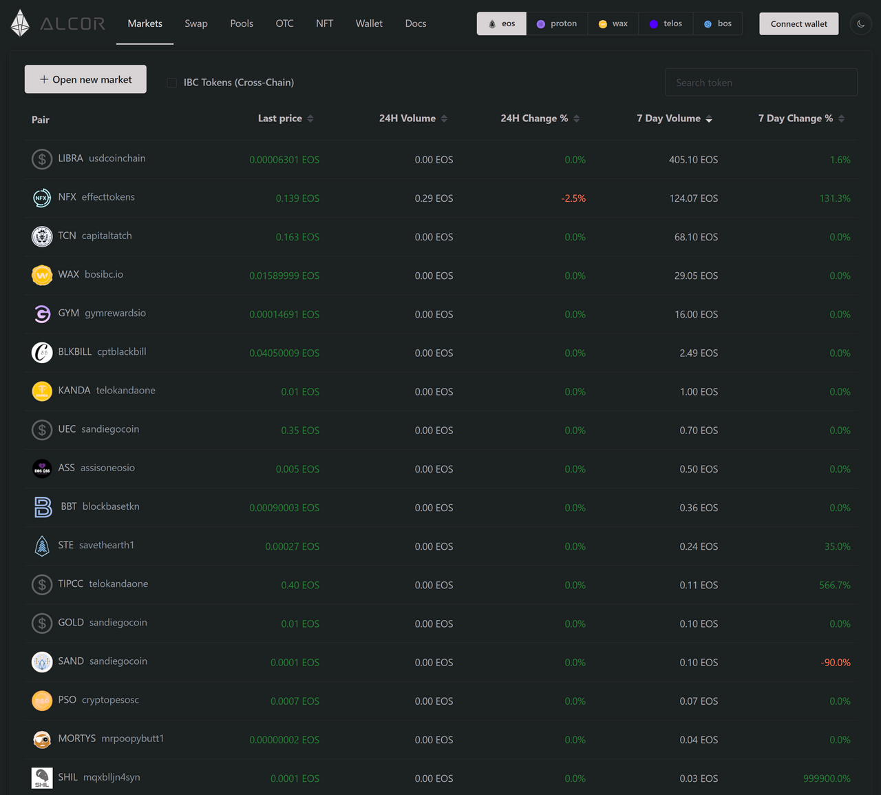This screenshot has width=881, height=795.
Task: Toggle dark mode moon icon
Action: [x=860, y=24]
